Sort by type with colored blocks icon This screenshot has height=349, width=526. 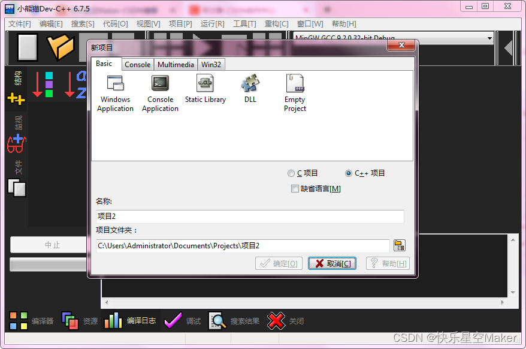pyautogui.click(x=43, y=85)
